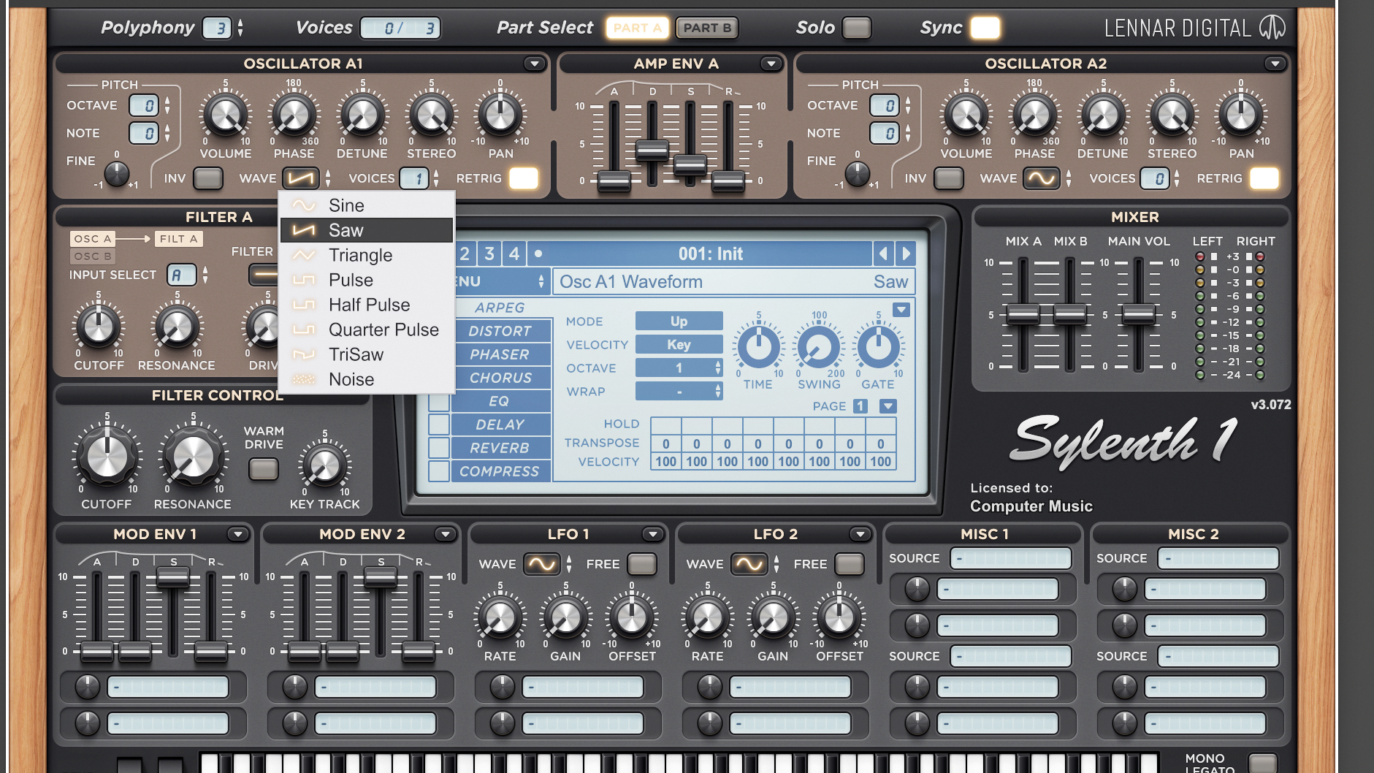Image resolution: width=1374 pixels, height=773 pixels.
Task: Click Mix A fader handle
Action: click(1023, 315)
